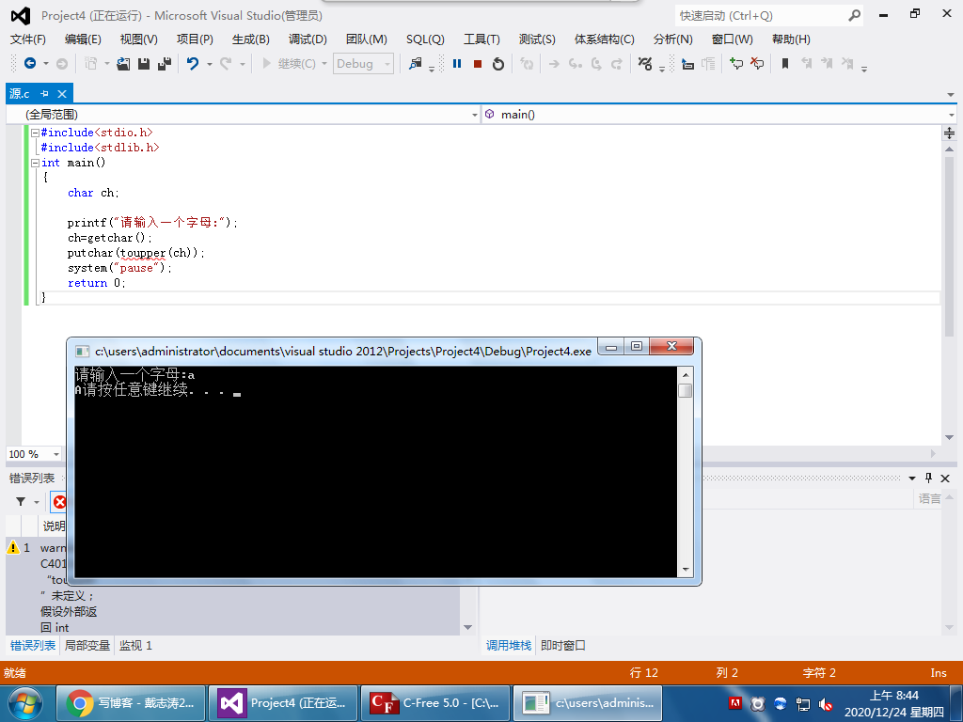This screenshot has width=963, height=722.
Task: Open the 生成(B) menu
Action: [x=250, y=39]
